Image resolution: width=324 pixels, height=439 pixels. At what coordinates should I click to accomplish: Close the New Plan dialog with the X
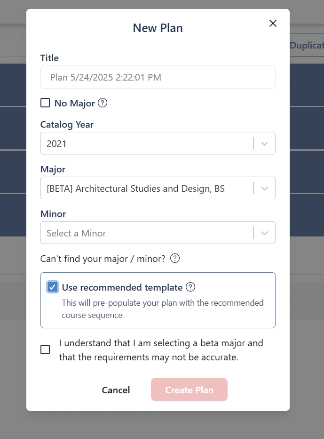(x=273, y=23)
